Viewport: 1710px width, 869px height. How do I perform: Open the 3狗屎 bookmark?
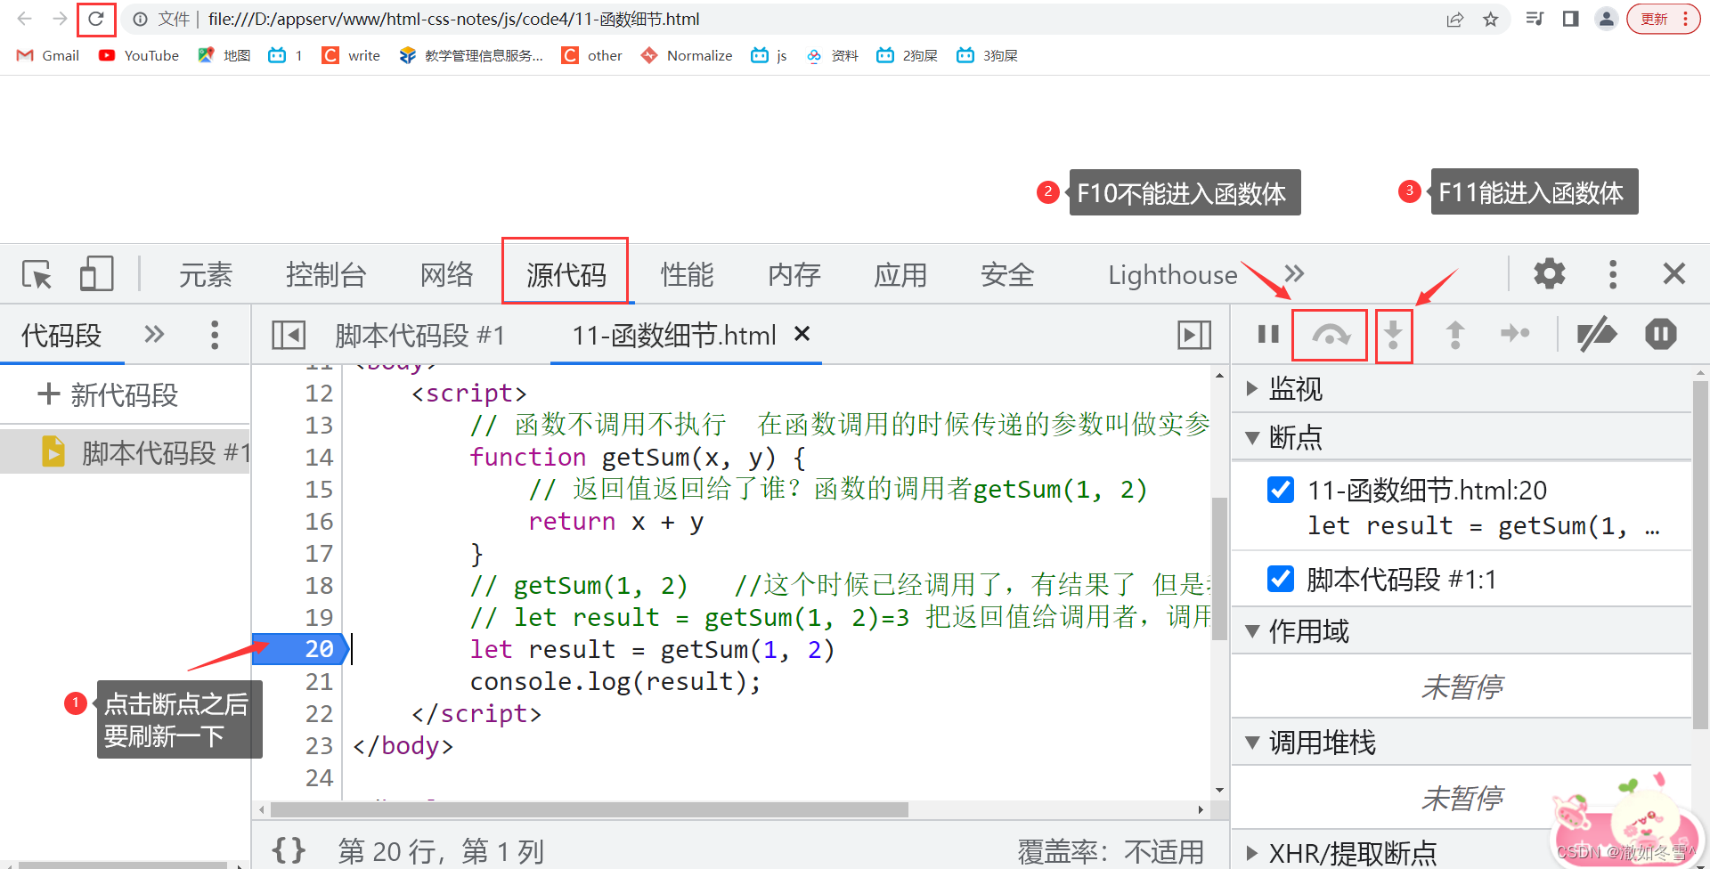pyautogui.click(x=988, y=55)
